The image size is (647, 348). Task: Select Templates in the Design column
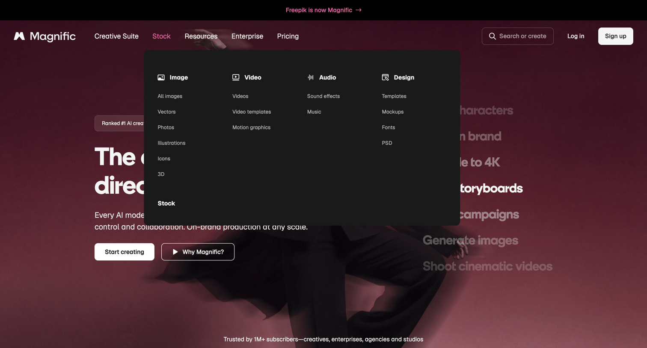[x=394, y=96]
